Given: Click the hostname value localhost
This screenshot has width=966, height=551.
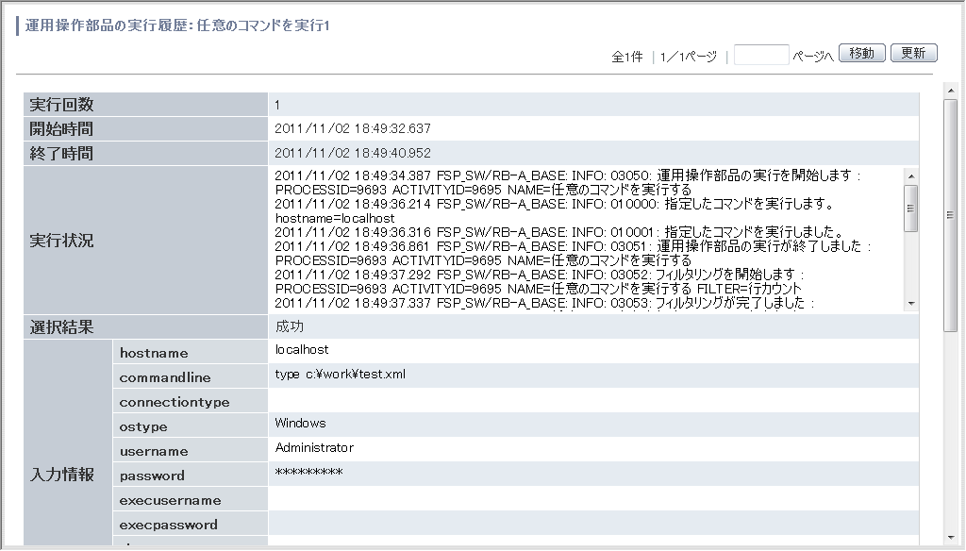Looking at the screenshot, I should pyautogui.click(x=302, y=350).
